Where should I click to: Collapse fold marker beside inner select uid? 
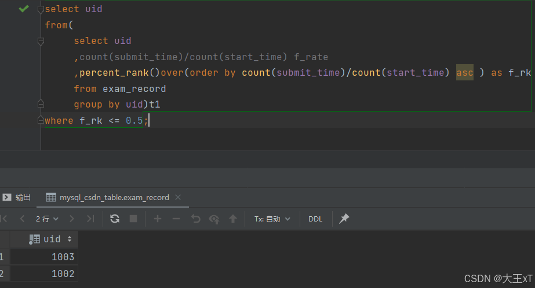(41, 41)
